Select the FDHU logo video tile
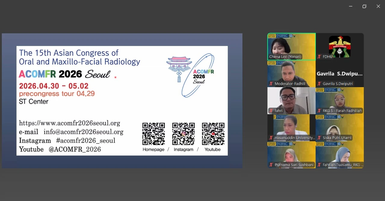This screenshot has width=385, height=201. click(x=340, y=47)
